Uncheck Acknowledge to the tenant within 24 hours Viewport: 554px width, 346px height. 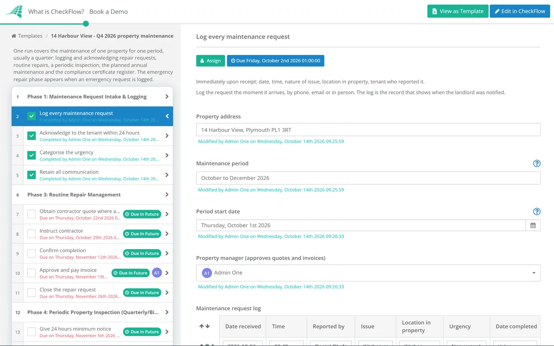pyautogui.click(x=32, y=136)
